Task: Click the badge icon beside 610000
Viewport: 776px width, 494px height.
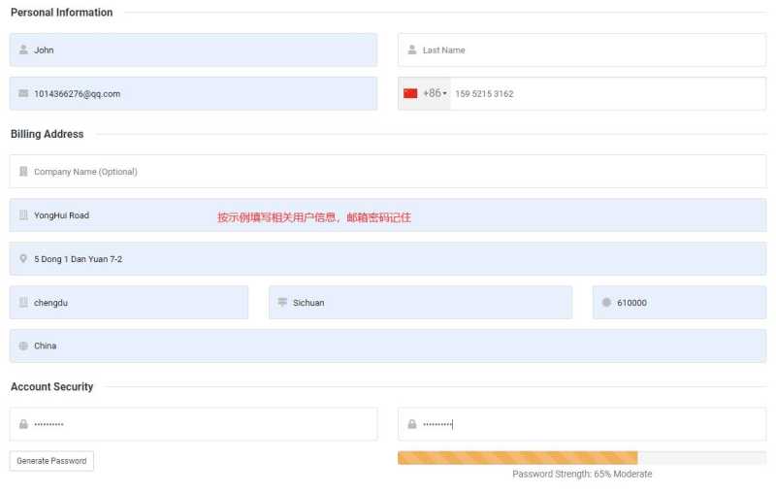Action: [606, 302]
